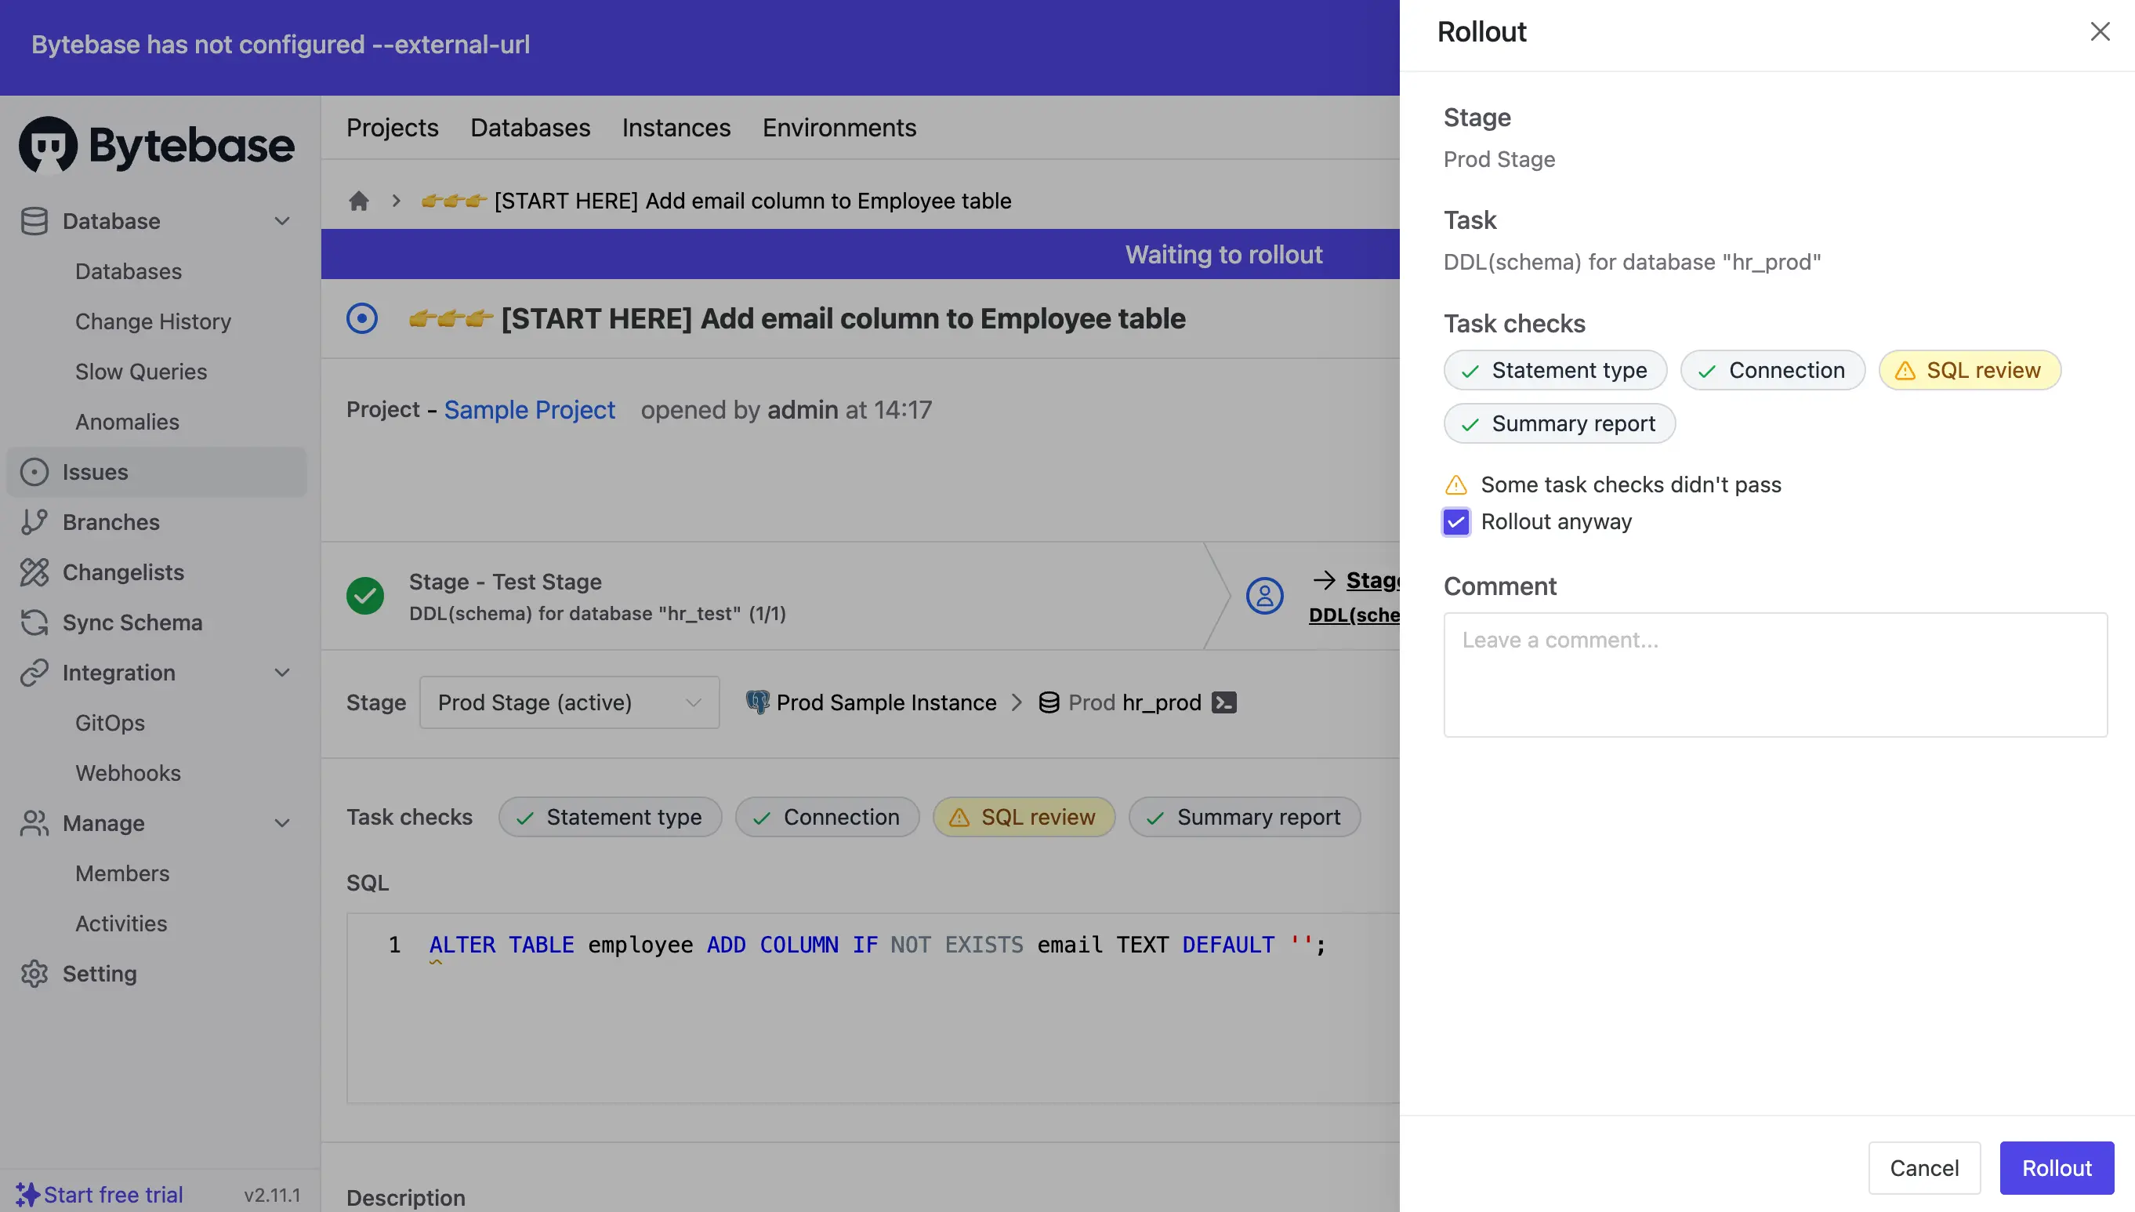Click the home breadcrumb icon
2135x1212 pixels.
tap(359, 201)
